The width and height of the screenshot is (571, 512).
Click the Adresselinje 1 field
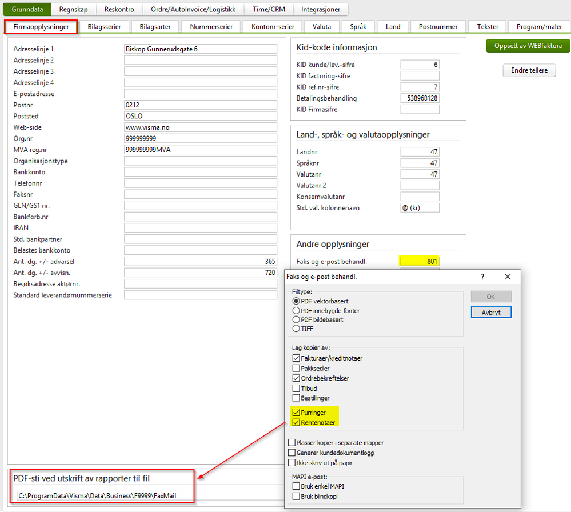click(x=200, y=49)
